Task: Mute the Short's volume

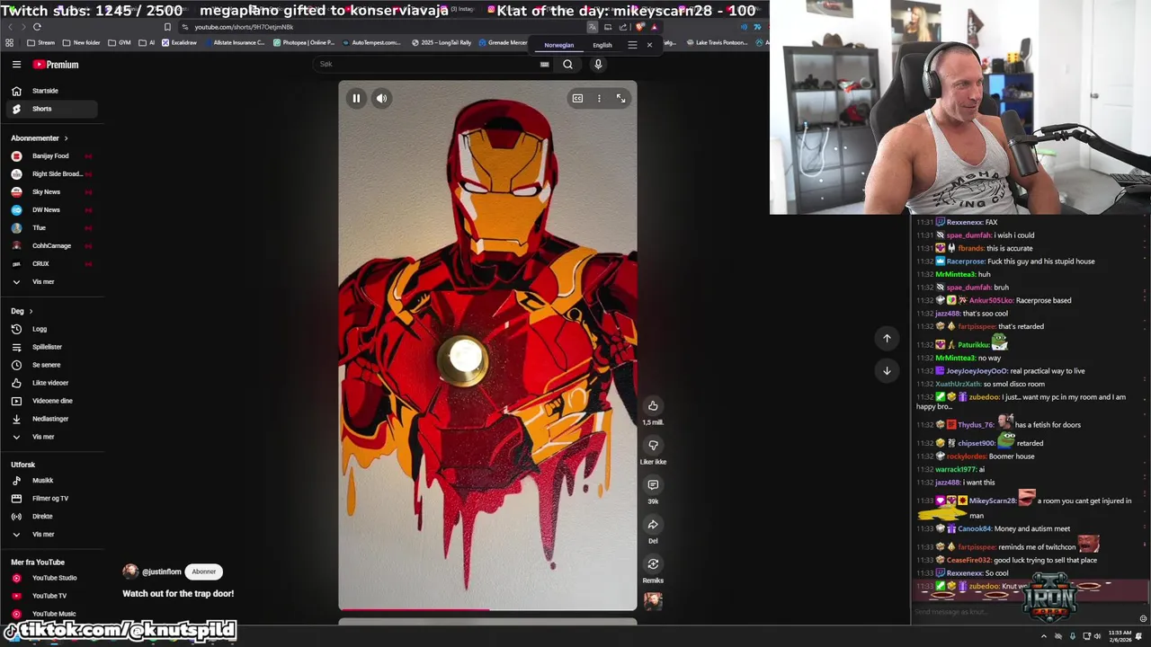Action: click(381, 99)
